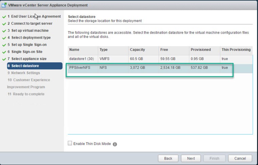Select the datastore1 (30) row

tap(160, 59)
